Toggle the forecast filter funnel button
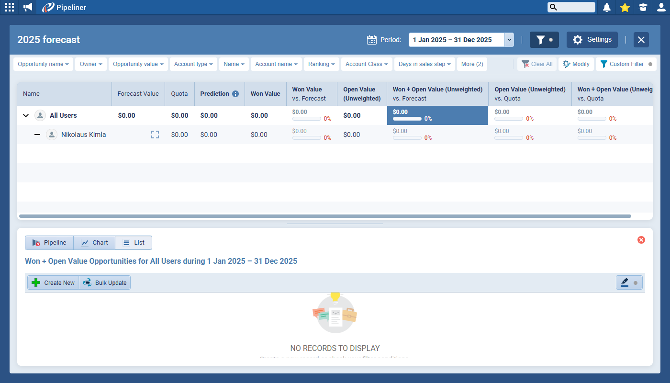670x383 pixels. coord(544,40)
